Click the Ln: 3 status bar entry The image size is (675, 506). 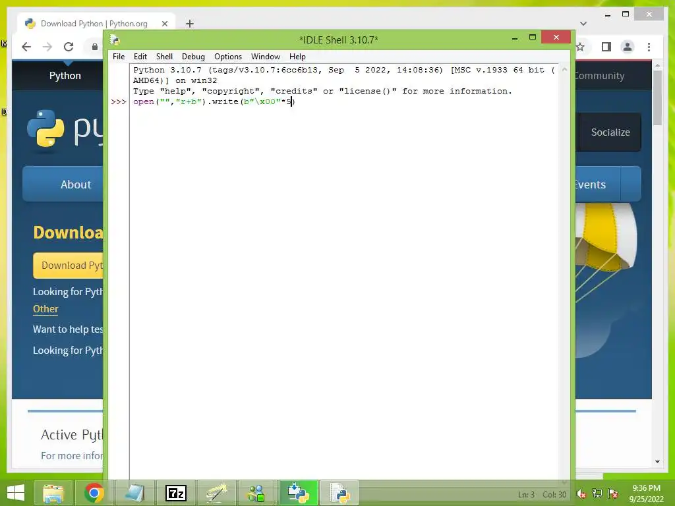click(526, 495)
